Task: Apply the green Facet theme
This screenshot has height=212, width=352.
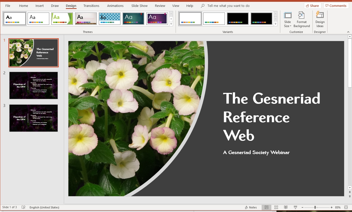Action: [62, 19]
